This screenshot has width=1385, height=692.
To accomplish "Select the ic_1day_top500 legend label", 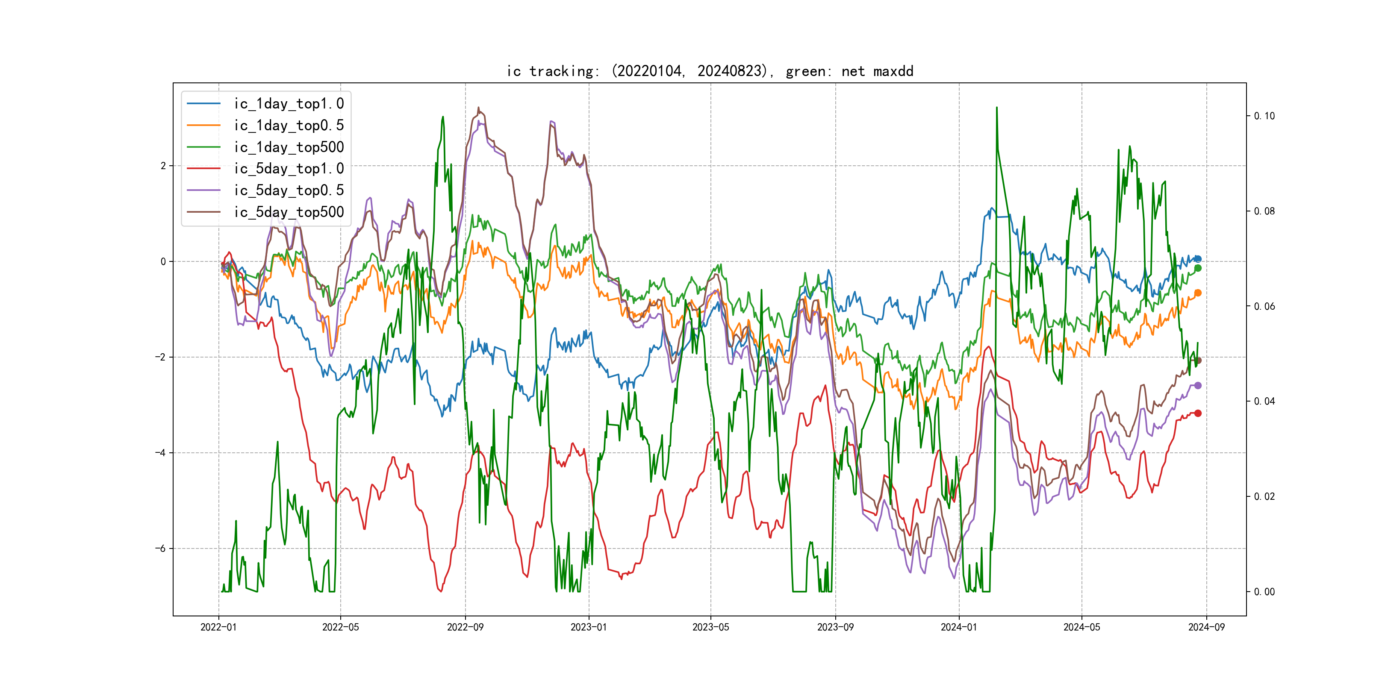I will coord(289,147).
